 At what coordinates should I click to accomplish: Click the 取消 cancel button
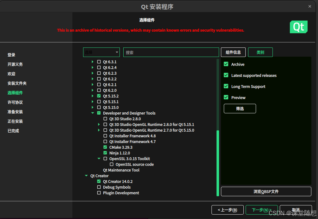pos(296,210)
